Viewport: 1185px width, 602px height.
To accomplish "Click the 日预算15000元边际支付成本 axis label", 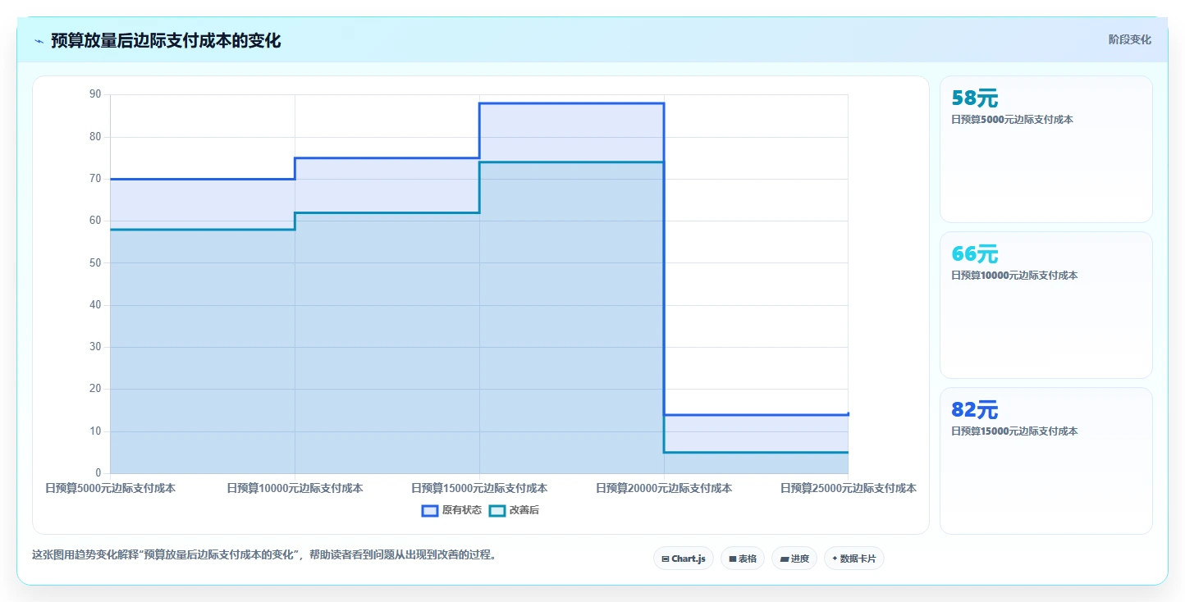I will 479,488.
